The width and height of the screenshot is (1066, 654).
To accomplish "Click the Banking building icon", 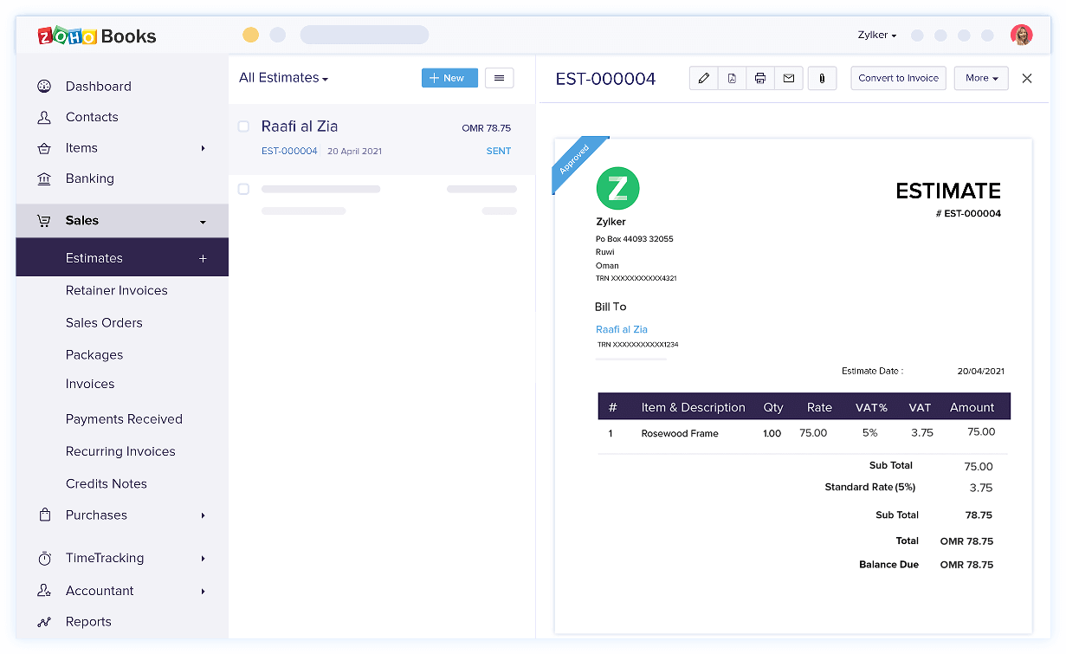I will click(44, 178).
